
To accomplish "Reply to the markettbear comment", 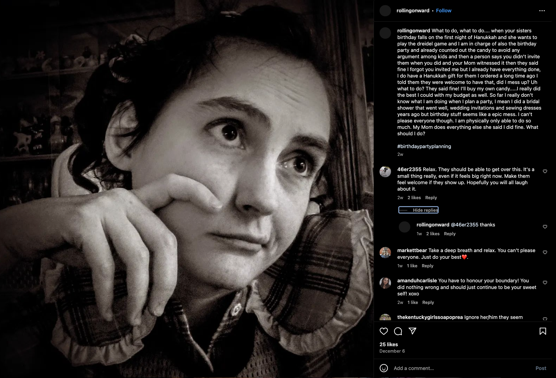I will coord(427,266).
